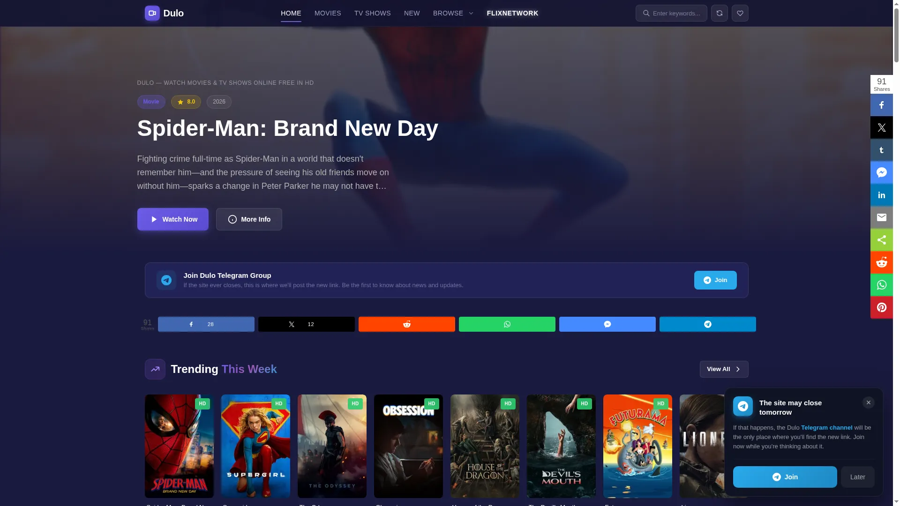The image size is (900, 506).
Task: Click the Telegram icon in the group banner
Action: tap(166, 280)
